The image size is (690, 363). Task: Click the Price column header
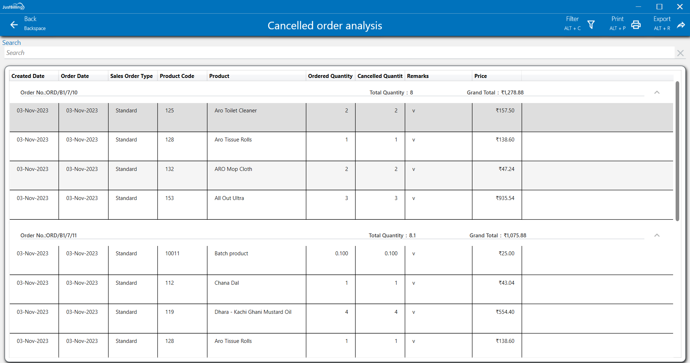pos(480,76)
